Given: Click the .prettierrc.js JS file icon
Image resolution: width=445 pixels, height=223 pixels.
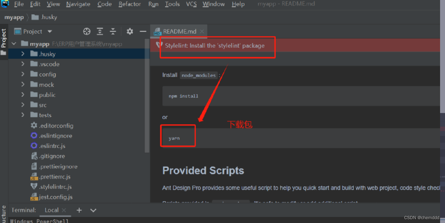Looking at the screenshot, I should click(34, 177).
